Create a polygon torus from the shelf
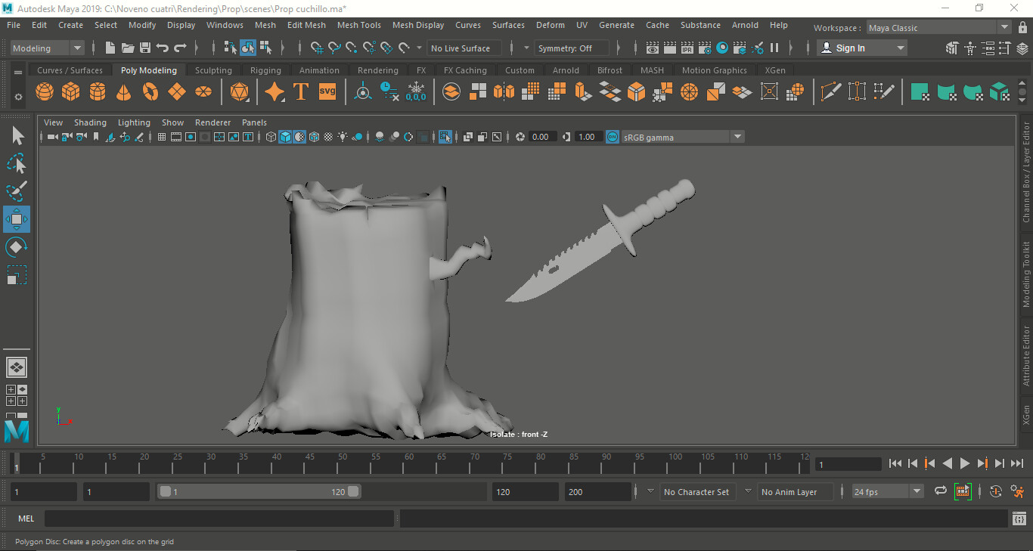 [150, 91]
